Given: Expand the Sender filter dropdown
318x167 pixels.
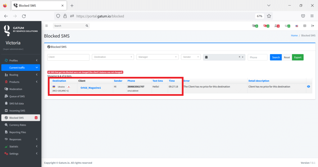Looking at the screenshot, I should 191,57.
